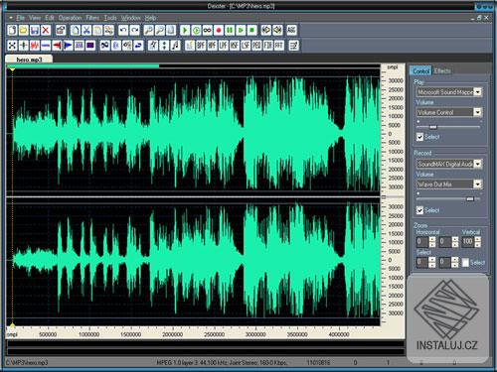Open the Help menu
The width and height of the screenshot is (497, 372).
(150, 18)
